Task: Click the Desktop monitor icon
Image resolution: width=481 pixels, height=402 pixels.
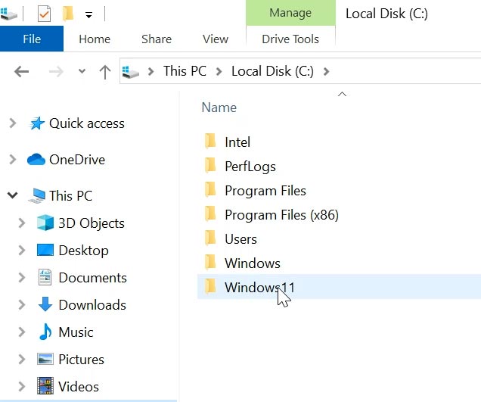Action: [x=45, y=250]
